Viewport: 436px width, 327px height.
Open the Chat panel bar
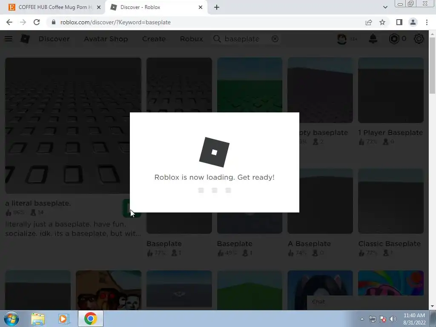tap(367, 303)
